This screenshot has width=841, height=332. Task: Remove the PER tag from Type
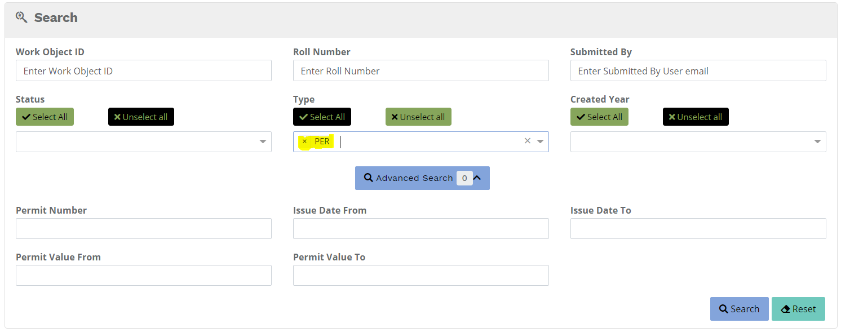click(x=304, y=141)
